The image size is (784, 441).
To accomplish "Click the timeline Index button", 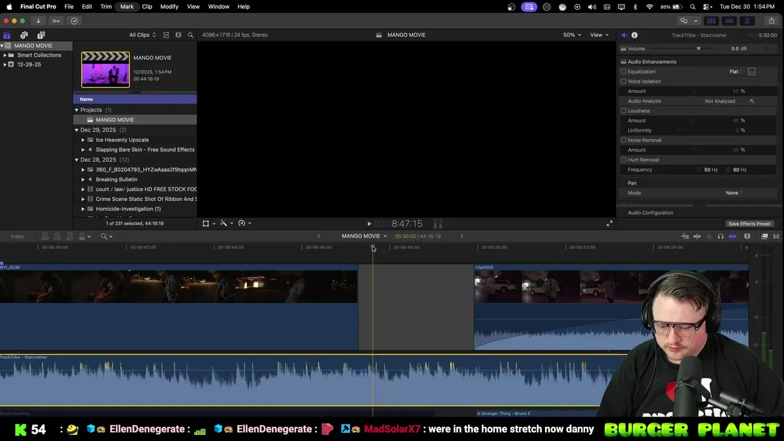I will (17, 236).
